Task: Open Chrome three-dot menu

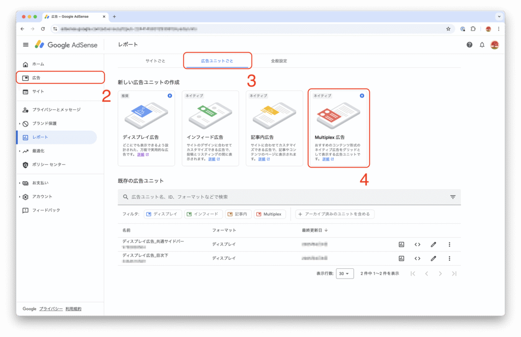Action: point(499,29)
